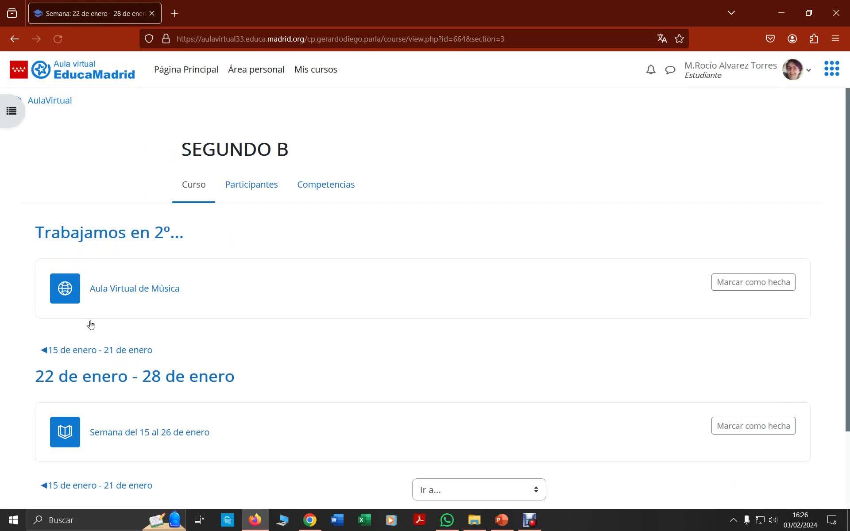Expand the user menu arrow beside avatar
Screen dimensions: 850x531
coord(808,70)
